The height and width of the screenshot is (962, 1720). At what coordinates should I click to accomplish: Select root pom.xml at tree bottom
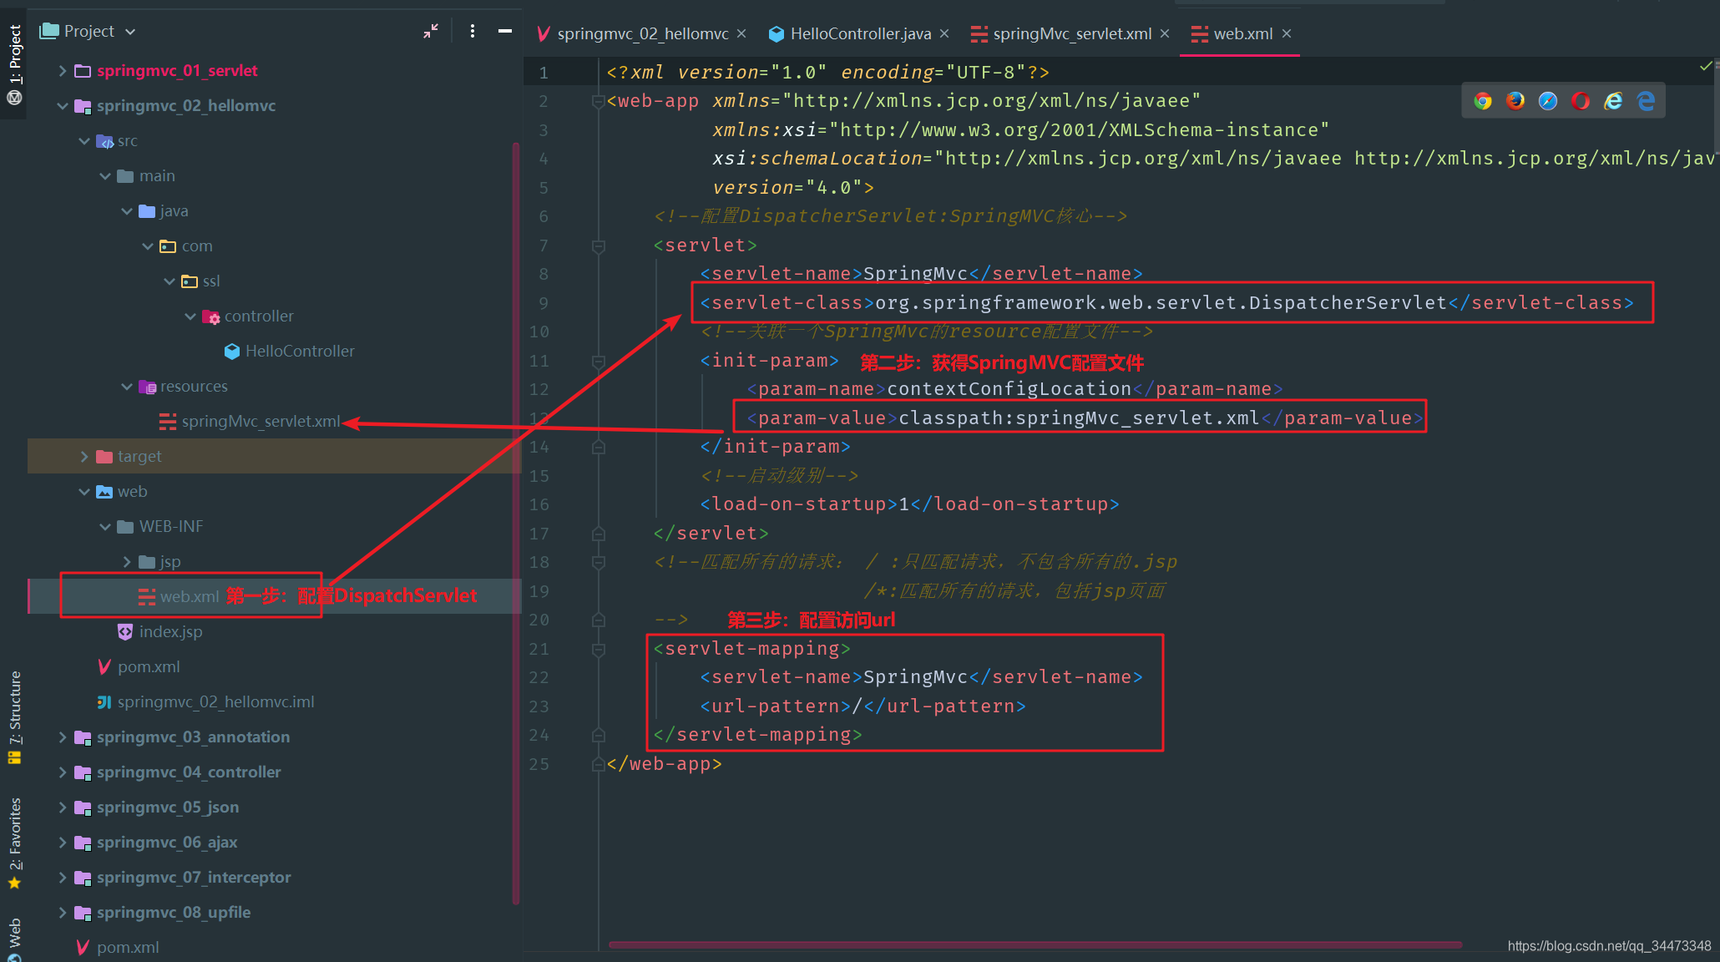coord(117,948)
